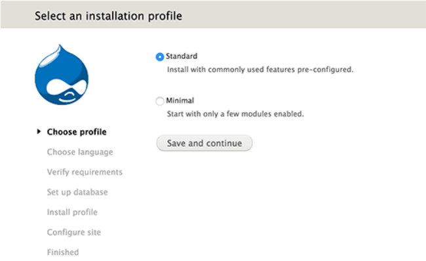Click the highlight on the Drupal drop
This screenshot has width=426, height=261.
click(x=50, y=58)
